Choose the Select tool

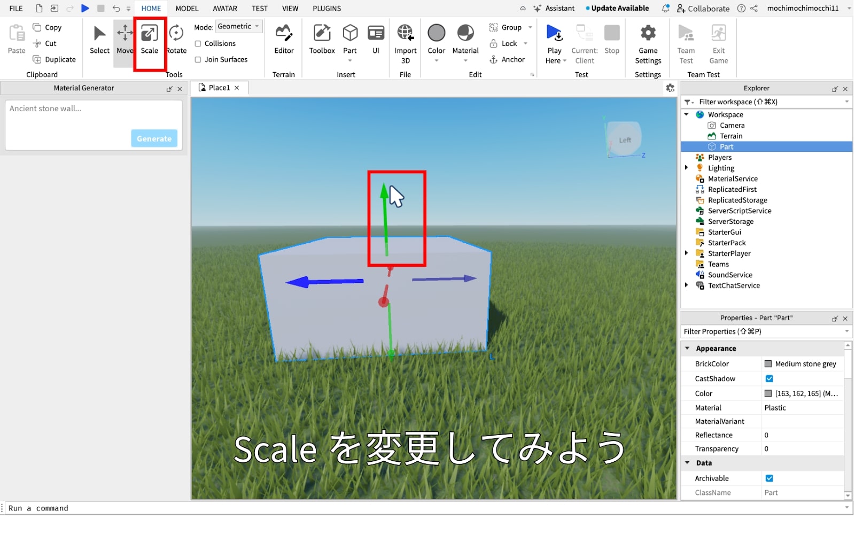[x=99, y=40]
